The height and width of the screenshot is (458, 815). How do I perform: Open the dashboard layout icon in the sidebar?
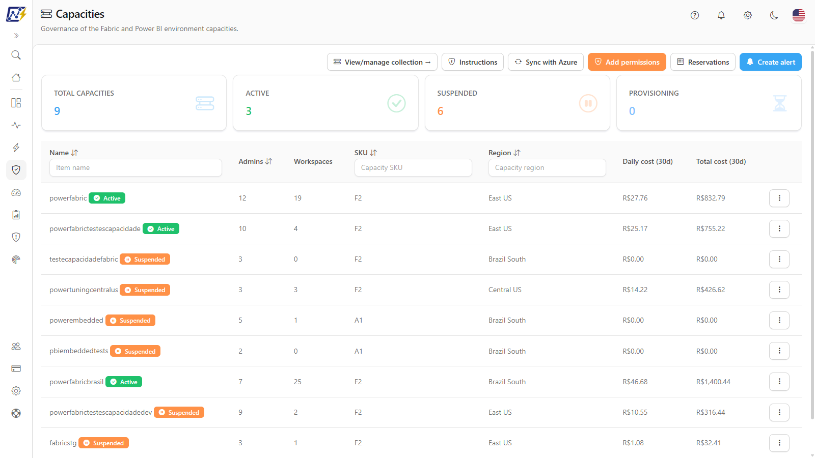tap(16, 103)
